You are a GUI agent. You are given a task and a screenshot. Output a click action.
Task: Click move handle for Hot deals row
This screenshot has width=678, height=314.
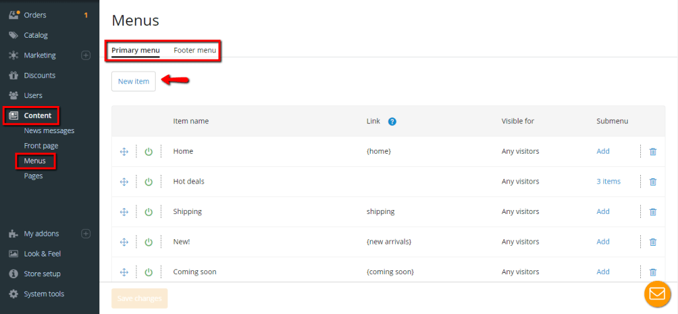pos(124,182)
